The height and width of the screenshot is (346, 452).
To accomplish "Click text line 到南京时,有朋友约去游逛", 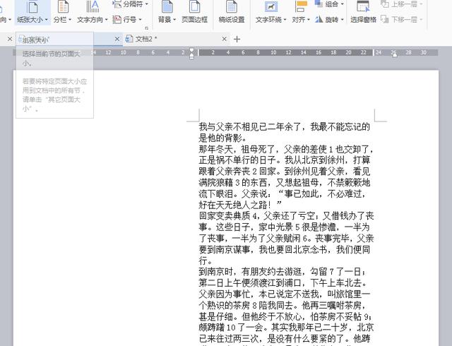I will coord(282,272).
